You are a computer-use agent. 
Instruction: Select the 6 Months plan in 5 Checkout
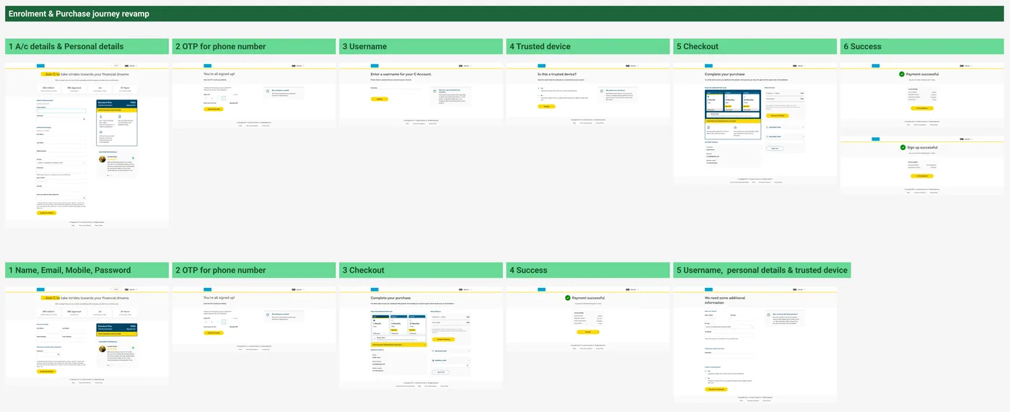(733, 102)
